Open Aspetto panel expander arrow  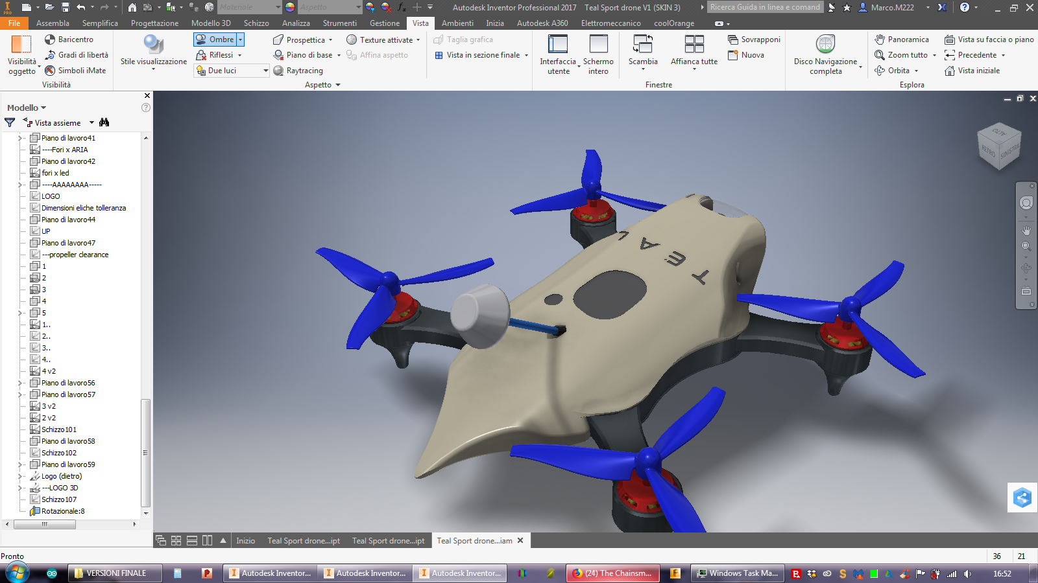pos(338,85)
